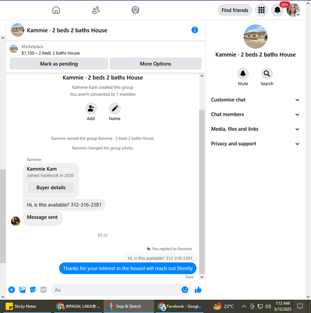Open weather widget showing 23°C
This screenshot has height=313, width=311.
tap(224, 306)
